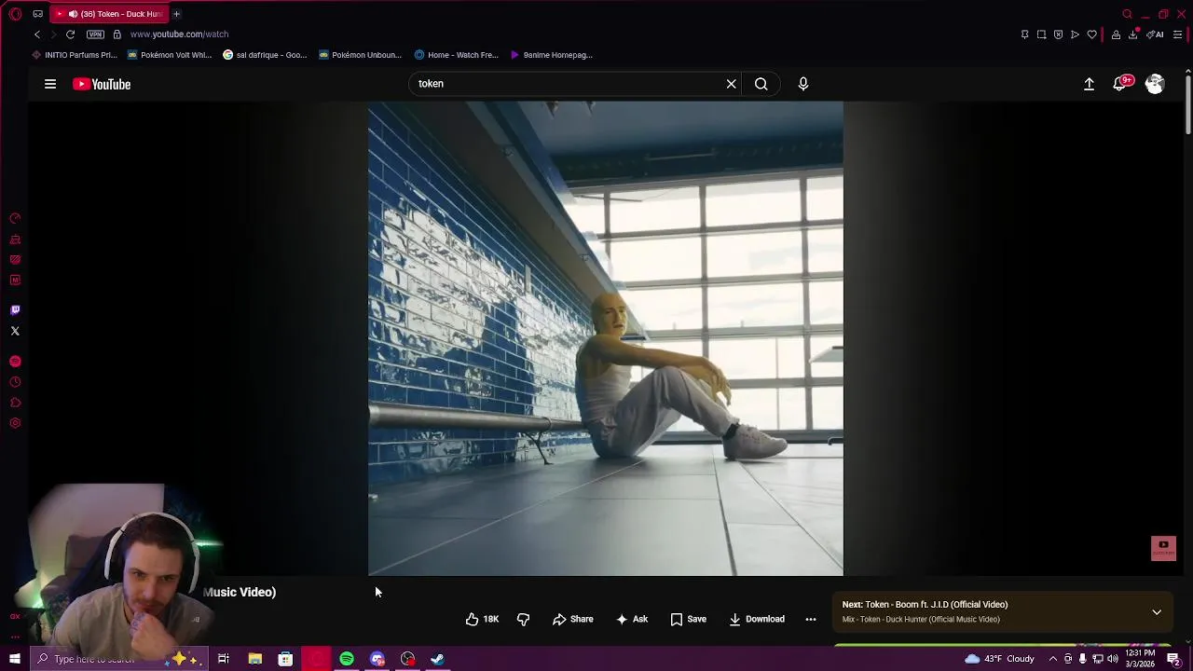Open Steam from taskbar
1193x671 pixels.
(437, 659)
